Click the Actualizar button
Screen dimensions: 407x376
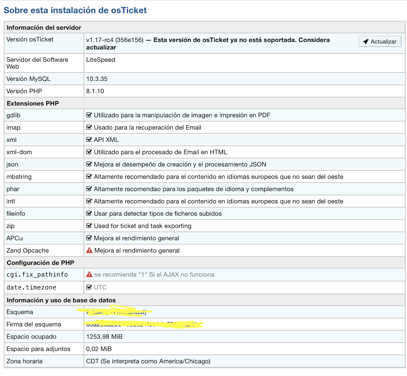(x=380, y=42)
